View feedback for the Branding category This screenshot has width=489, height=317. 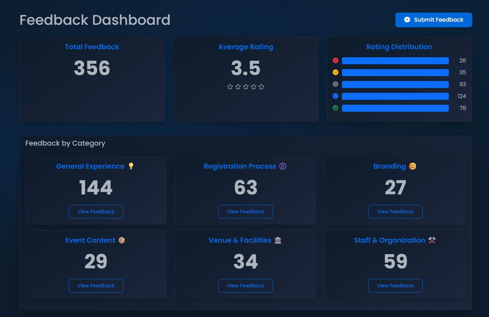coord(395,212)
